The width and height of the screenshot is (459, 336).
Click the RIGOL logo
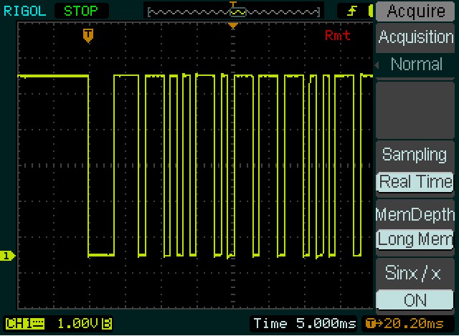24,11
